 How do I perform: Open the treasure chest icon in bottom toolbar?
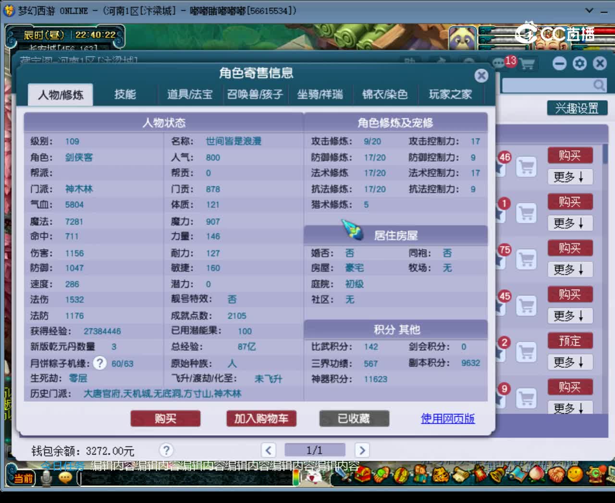363,475
